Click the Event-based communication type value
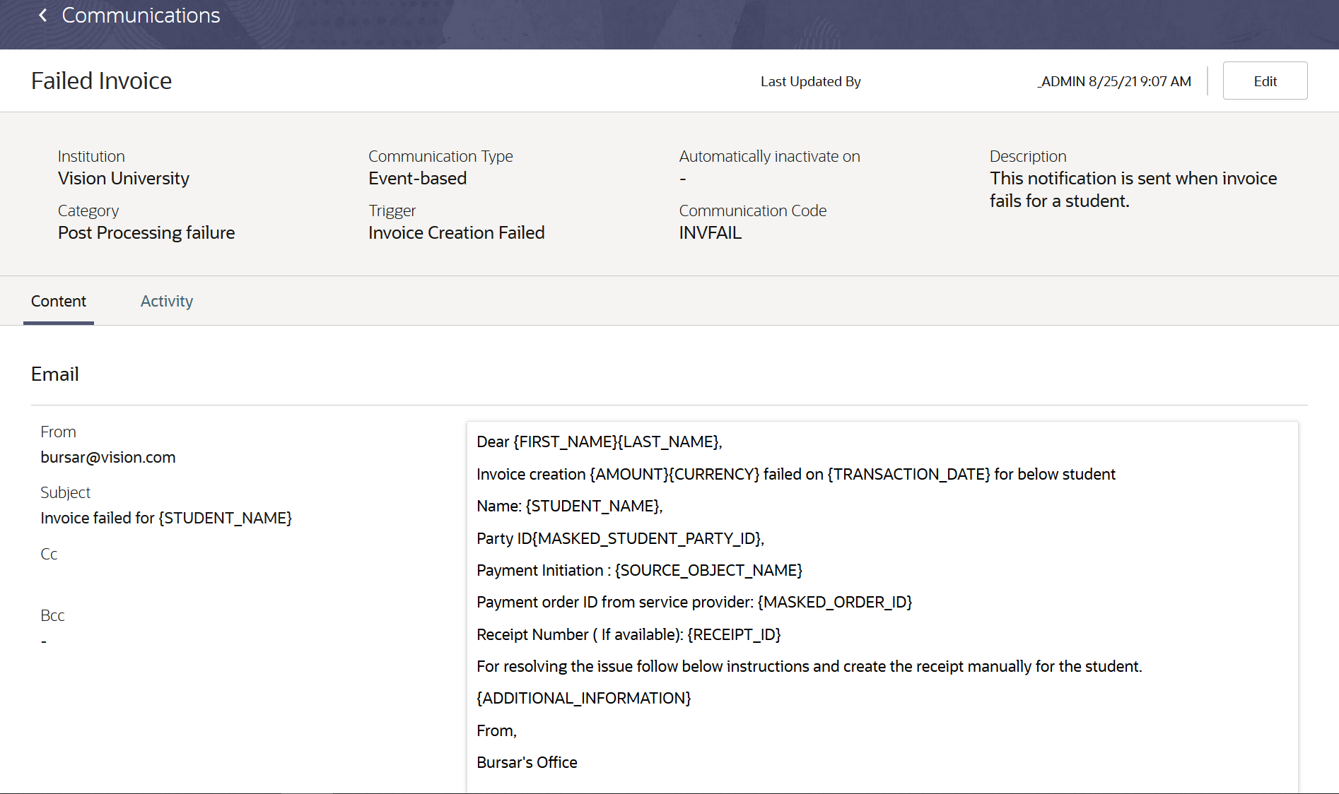This screenshot has height=794, width=1339. coord(417,178)
